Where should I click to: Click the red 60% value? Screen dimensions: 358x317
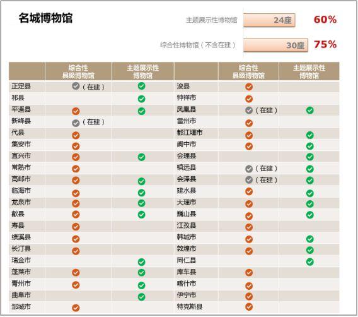pyautogui.click(x=325, y=20)
